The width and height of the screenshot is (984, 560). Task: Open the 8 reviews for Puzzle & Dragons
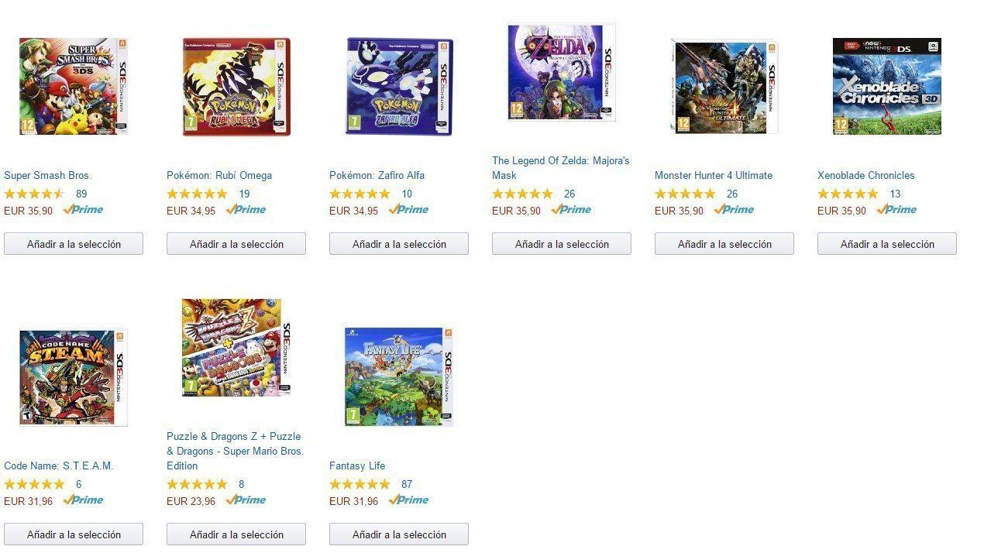241,484
